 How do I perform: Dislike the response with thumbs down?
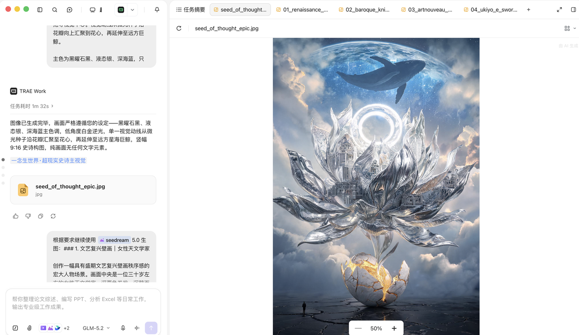point(28,216)
